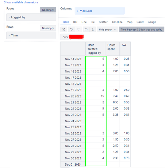This screenshot has width=165, height=168.
Task: Switch to the Bar chart tab
Action: [75, 22]
